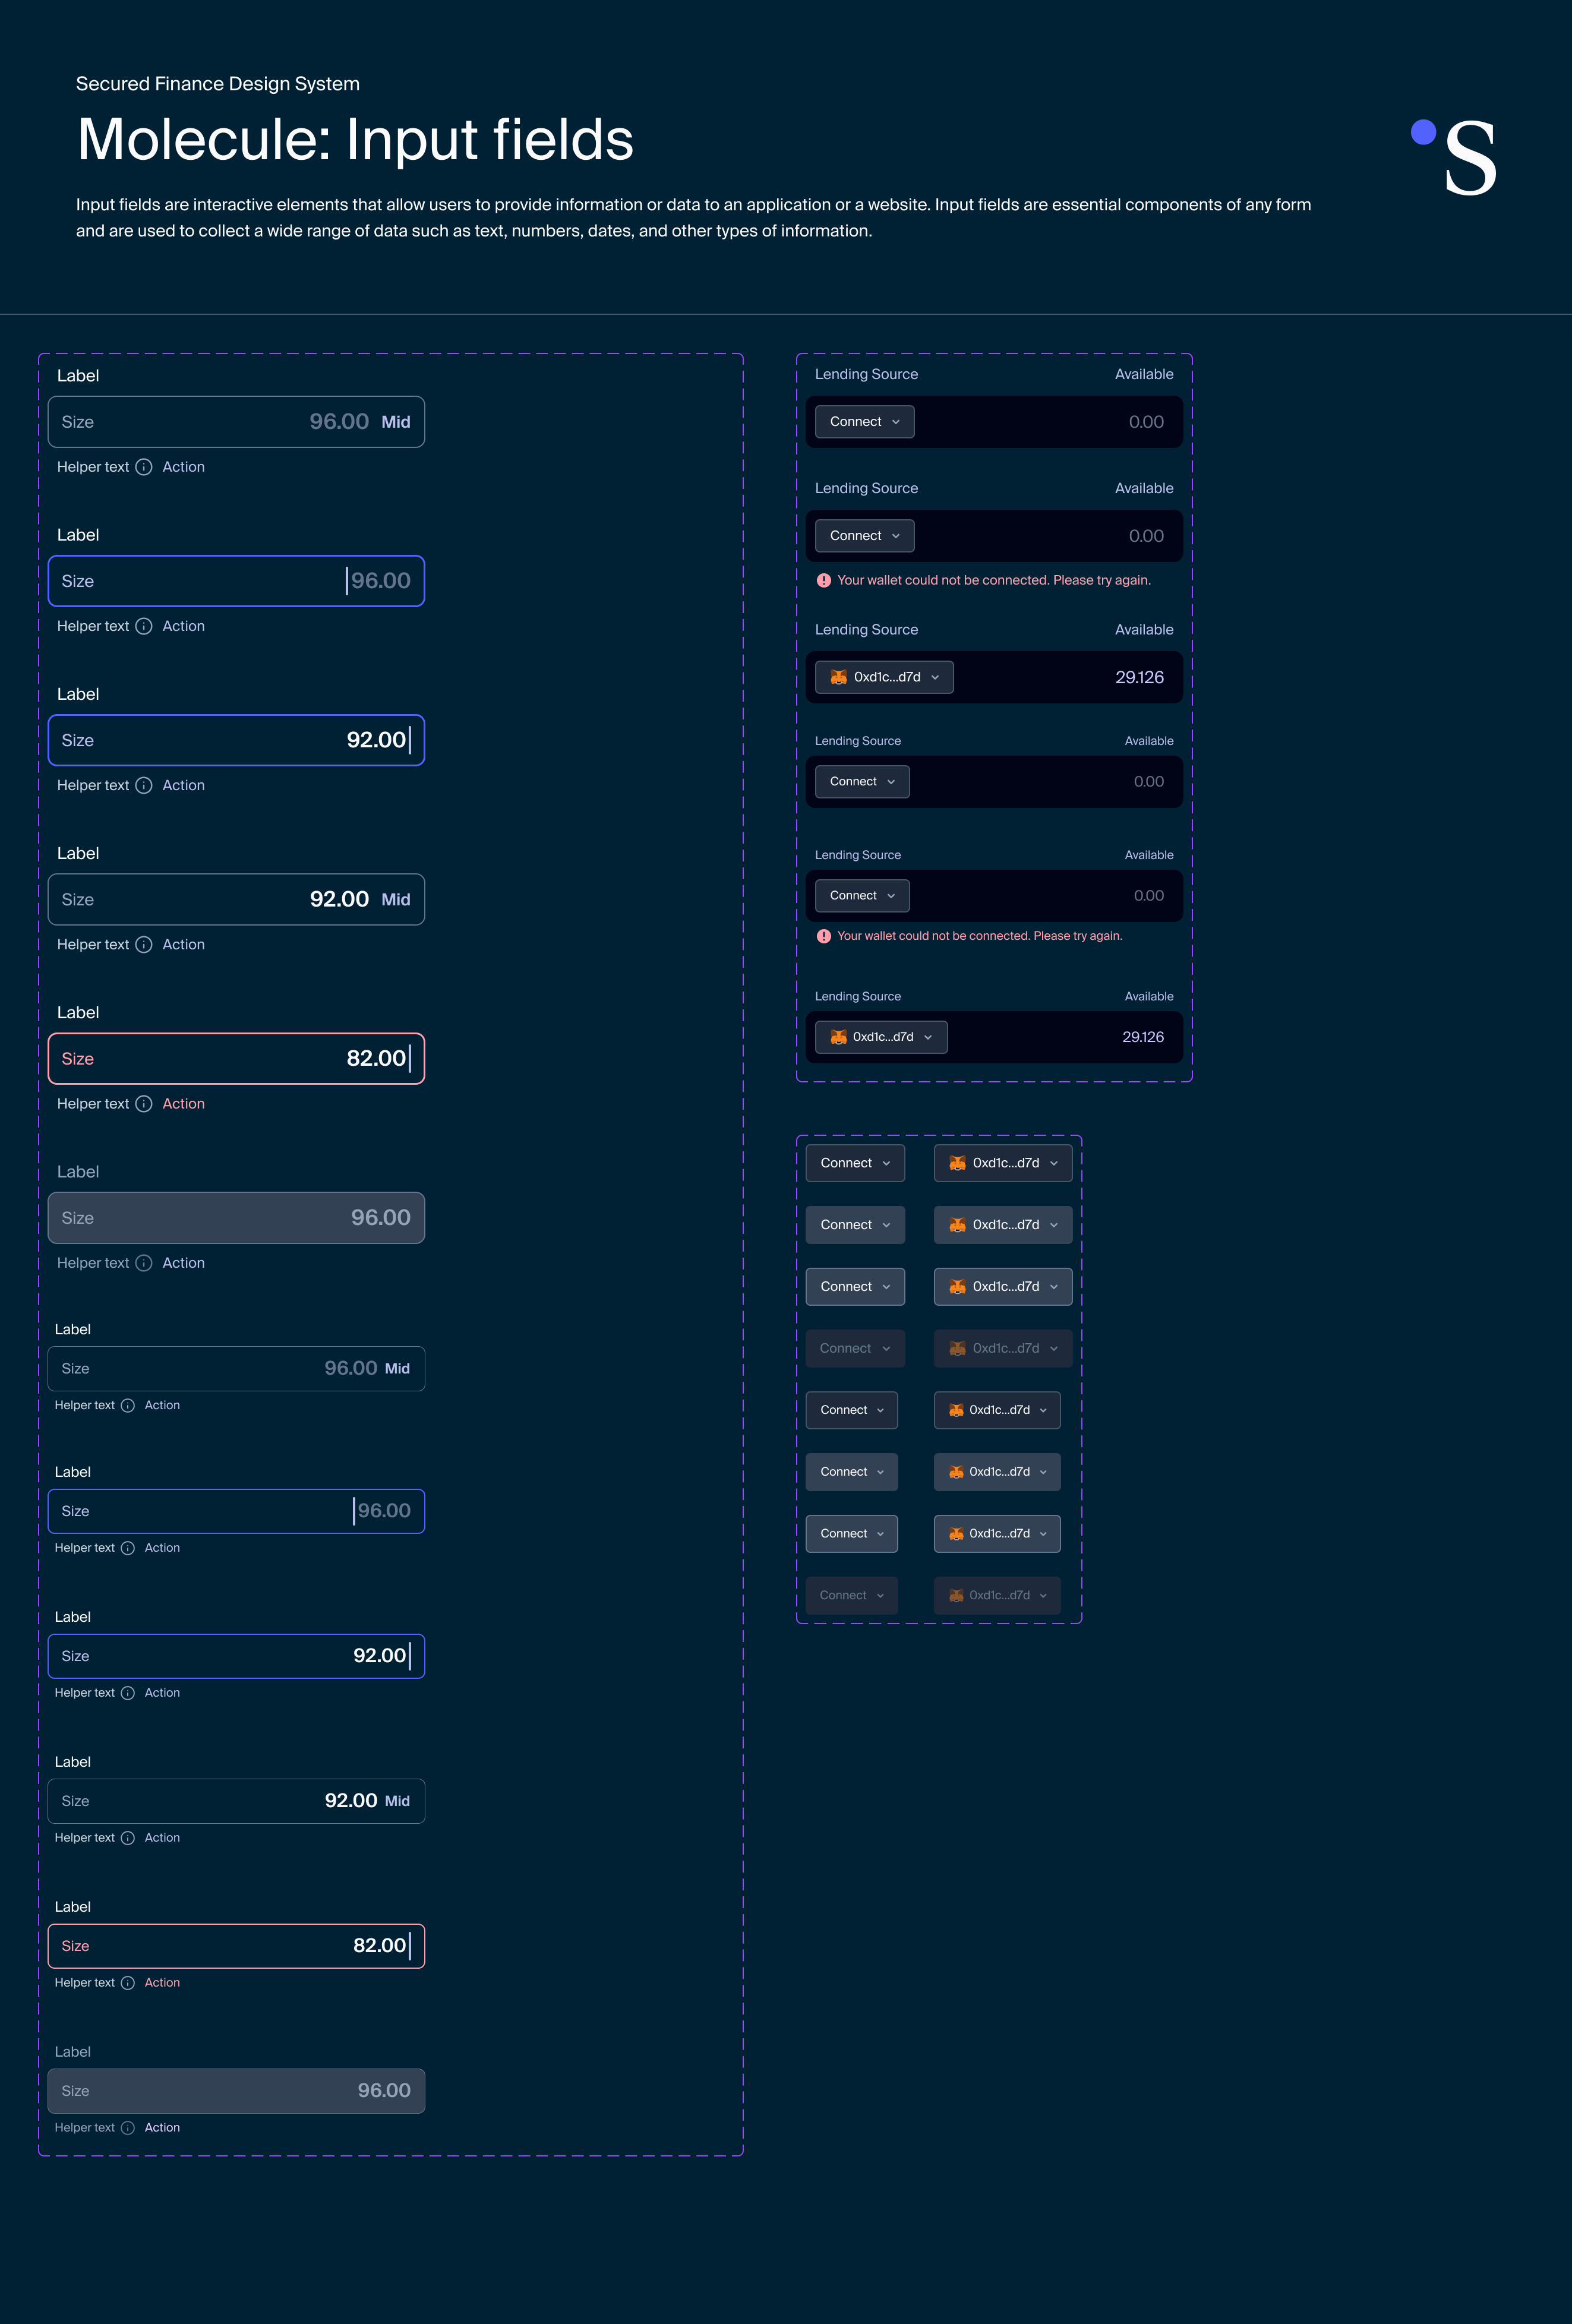The image size is (1572, 2324).
Task: Click the 'Molecule: Input fields' heading
Action: 355,140
